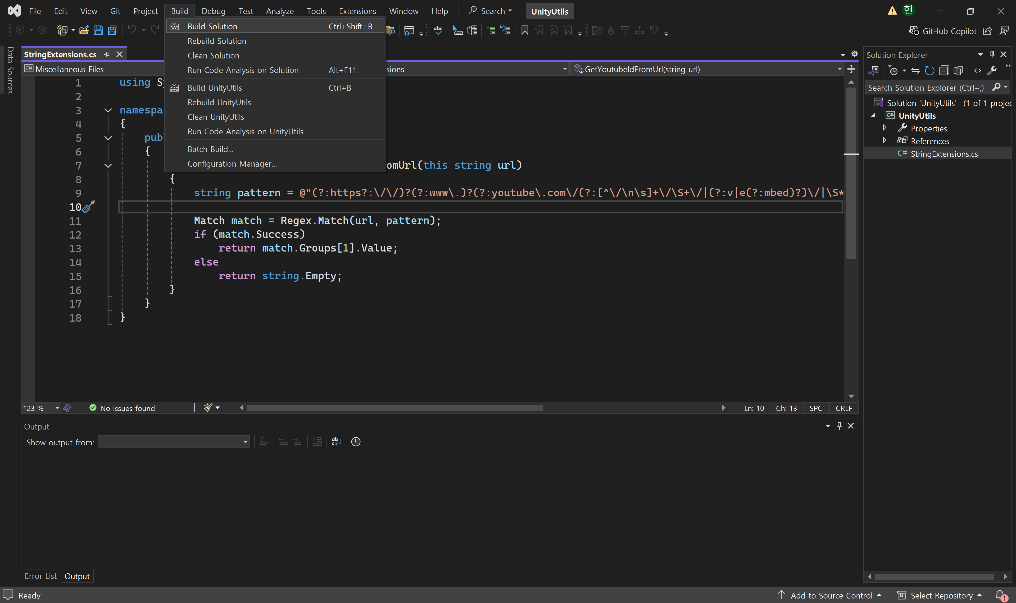Click Add to Source Control
1016x603 pixels.
(x=831, y=595)
